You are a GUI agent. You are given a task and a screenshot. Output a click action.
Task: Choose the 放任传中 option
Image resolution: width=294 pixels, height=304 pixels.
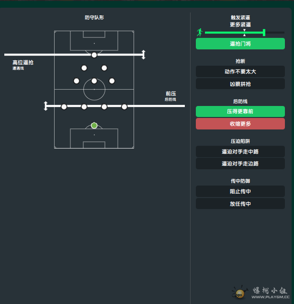pos(240,204)
